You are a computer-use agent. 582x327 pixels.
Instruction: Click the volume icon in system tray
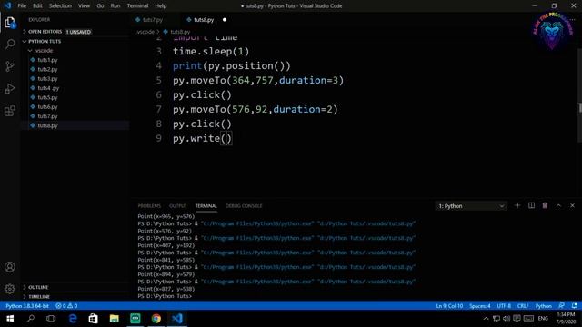(x=507, y=319)
